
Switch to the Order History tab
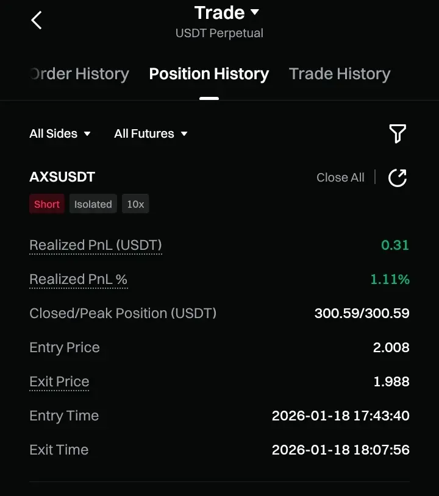(x=79, y=74)
